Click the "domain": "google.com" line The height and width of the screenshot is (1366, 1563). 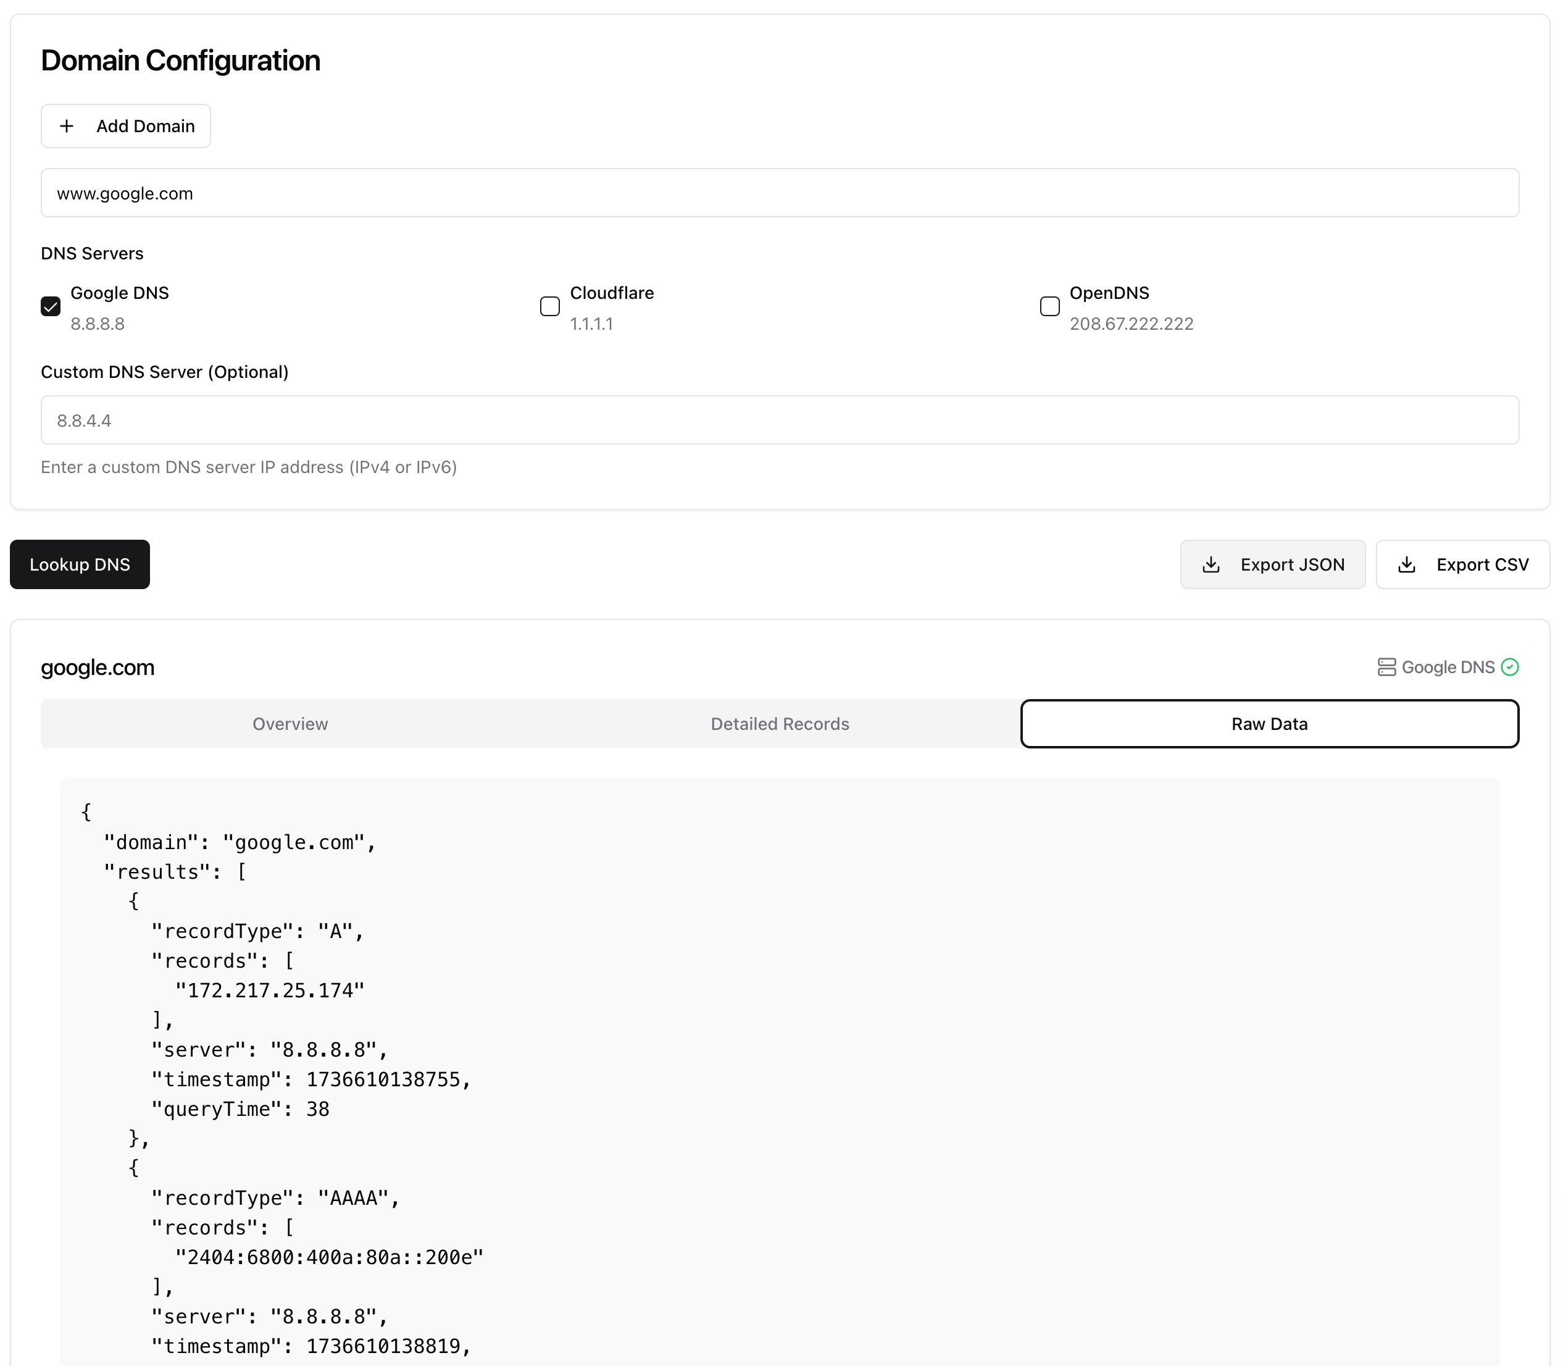tap(240, 843)
